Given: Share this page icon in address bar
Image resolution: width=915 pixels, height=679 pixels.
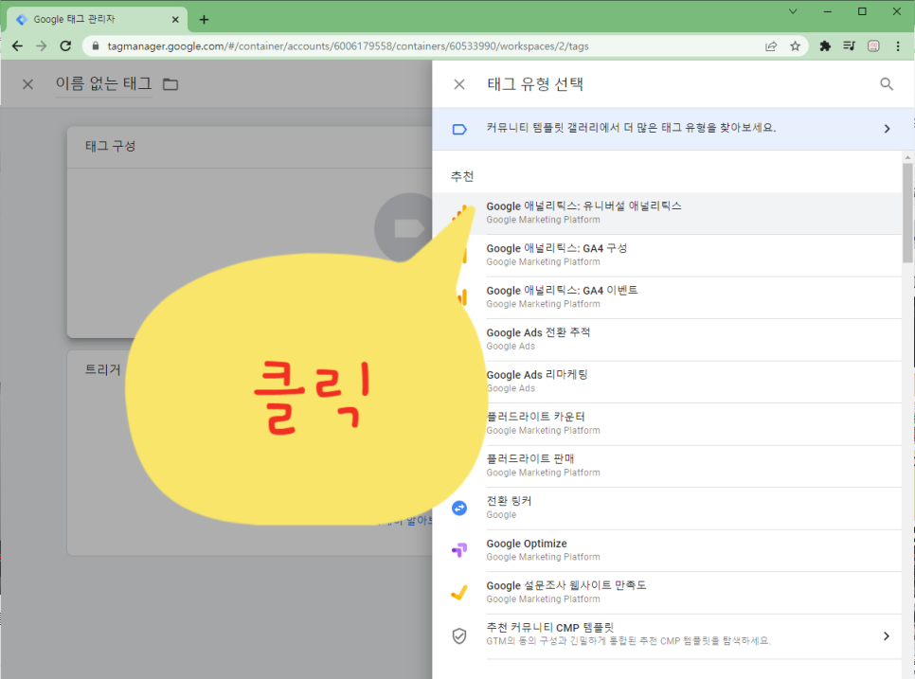Looking at the screenshot, I should point(771,46).
